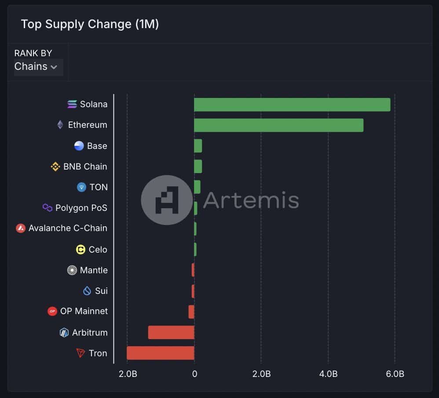Click the red Tron supply bar
Screen dimensions: 439x398
pyautogui.click(x=161, y=353)
